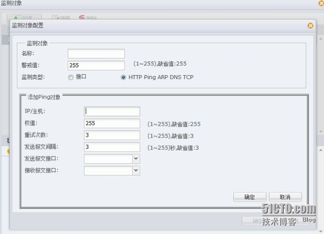Click the 添加Ping对象 group label
324x234 pixels.
tap(44, 97)
